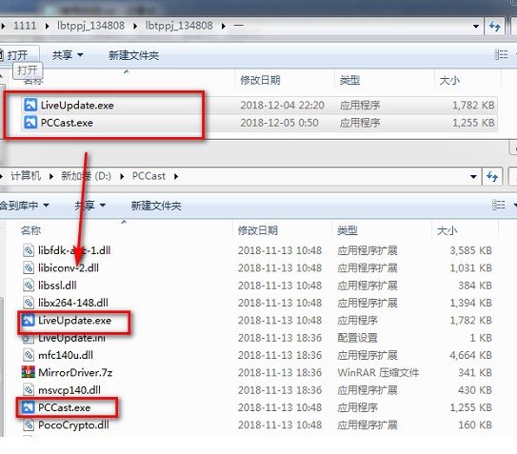Select PocoCrypto.dll file name

73,425
